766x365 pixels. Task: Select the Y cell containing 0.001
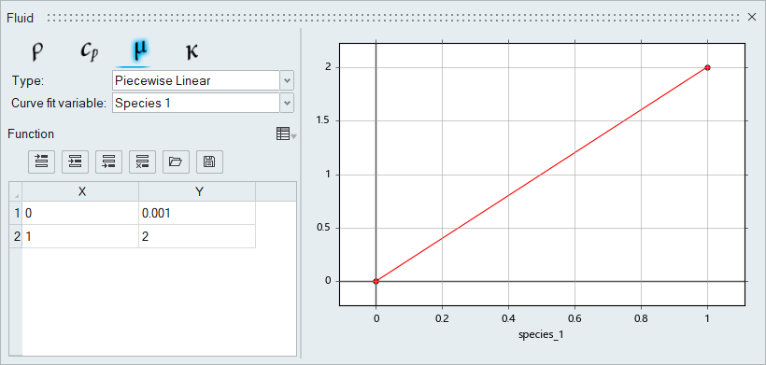pos(197,213)
